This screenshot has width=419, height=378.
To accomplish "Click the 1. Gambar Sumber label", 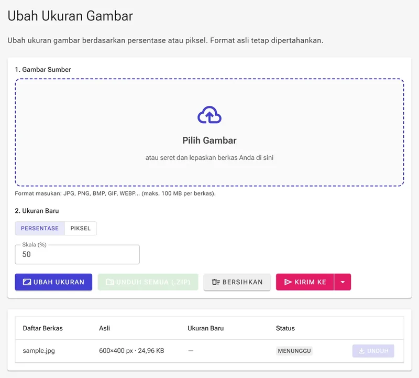I will [x=43, y=70].
